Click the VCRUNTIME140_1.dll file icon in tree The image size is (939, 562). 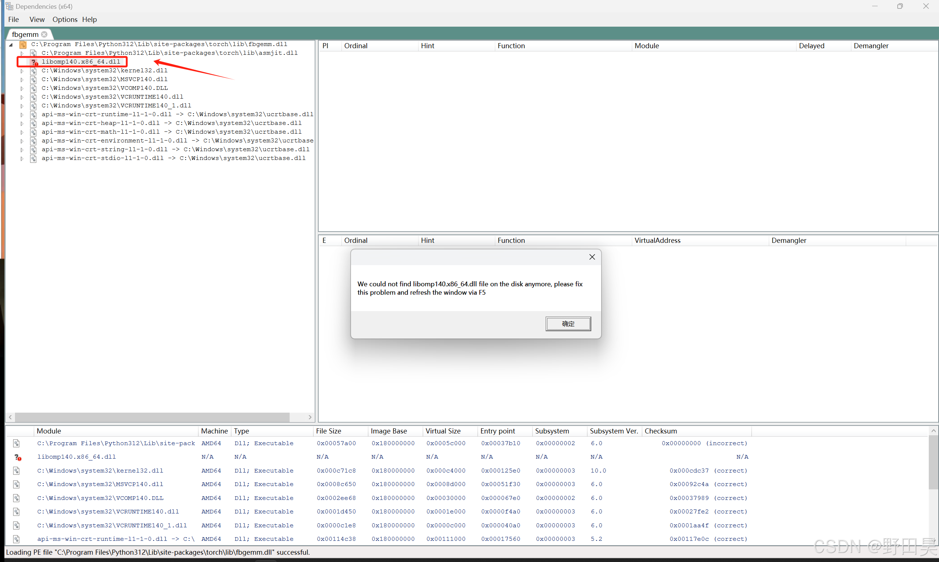pyautogui.click(x=33, y=106)
